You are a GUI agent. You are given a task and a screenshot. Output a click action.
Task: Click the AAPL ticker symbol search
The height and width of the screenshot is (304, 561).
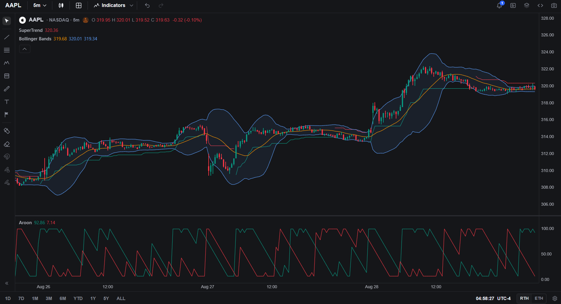pos(13,5)
